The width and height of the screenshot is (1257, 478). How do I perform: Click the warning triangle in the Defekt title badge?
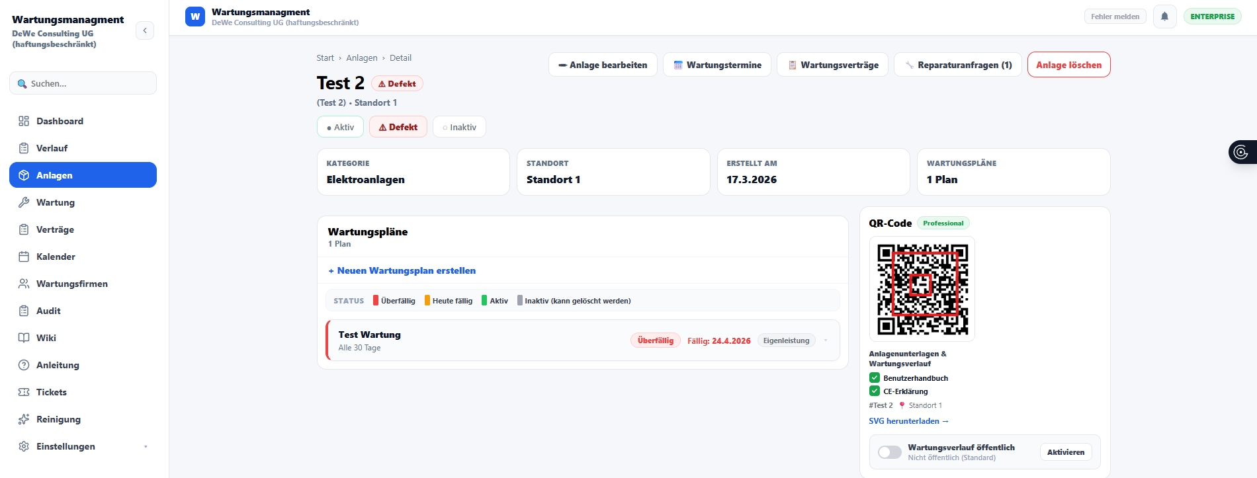pos(382,84)
